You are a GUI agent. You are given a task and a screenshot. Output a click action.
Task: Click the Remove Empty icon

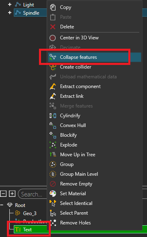[x=53, y=184]
